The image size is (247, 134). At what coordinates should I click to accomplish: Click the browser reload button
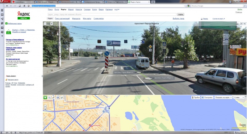click(x=20, y=6)
